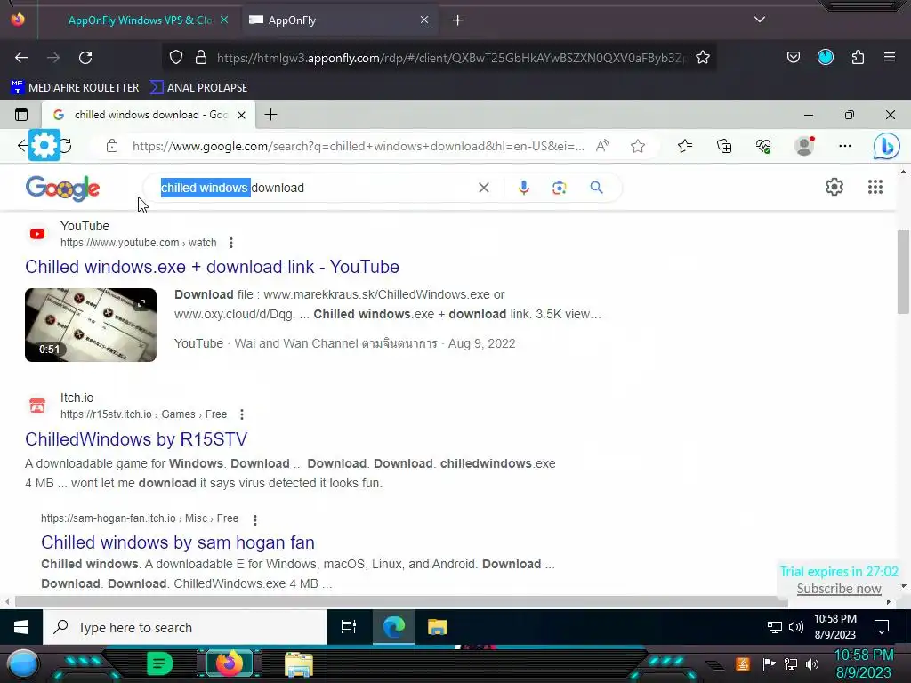Click the padlock site info icon in Firefox
The image size is (911, 683).
tap(201, 57)
